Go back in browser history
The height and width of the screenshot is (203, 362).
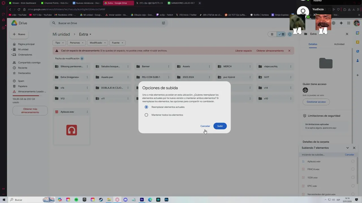point(10,9)
